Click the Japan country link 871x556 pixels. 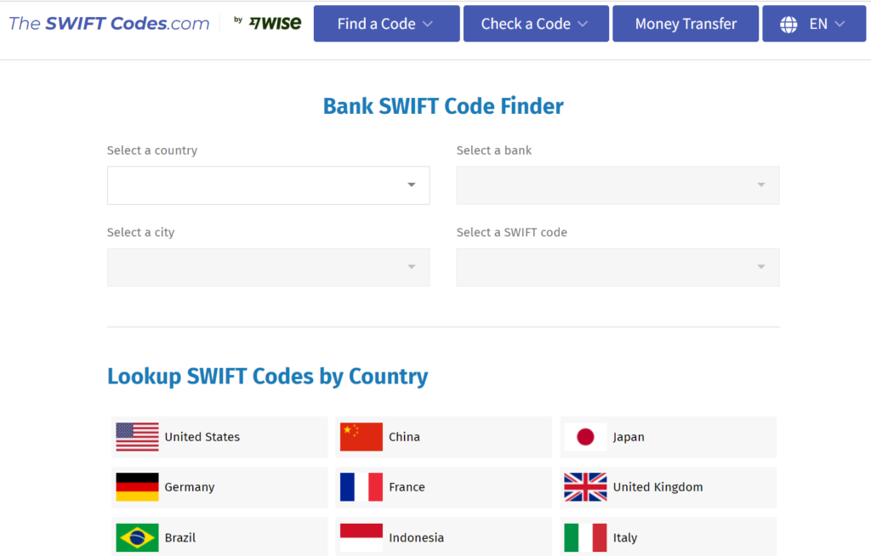pos(669,437)
